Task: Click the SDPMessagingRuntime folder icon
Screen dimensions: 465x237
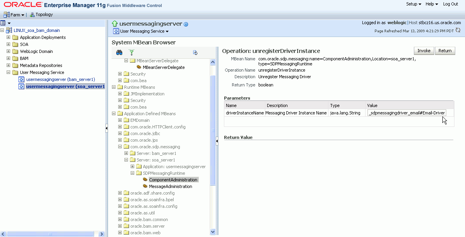Action: click(x=139, y=173)
